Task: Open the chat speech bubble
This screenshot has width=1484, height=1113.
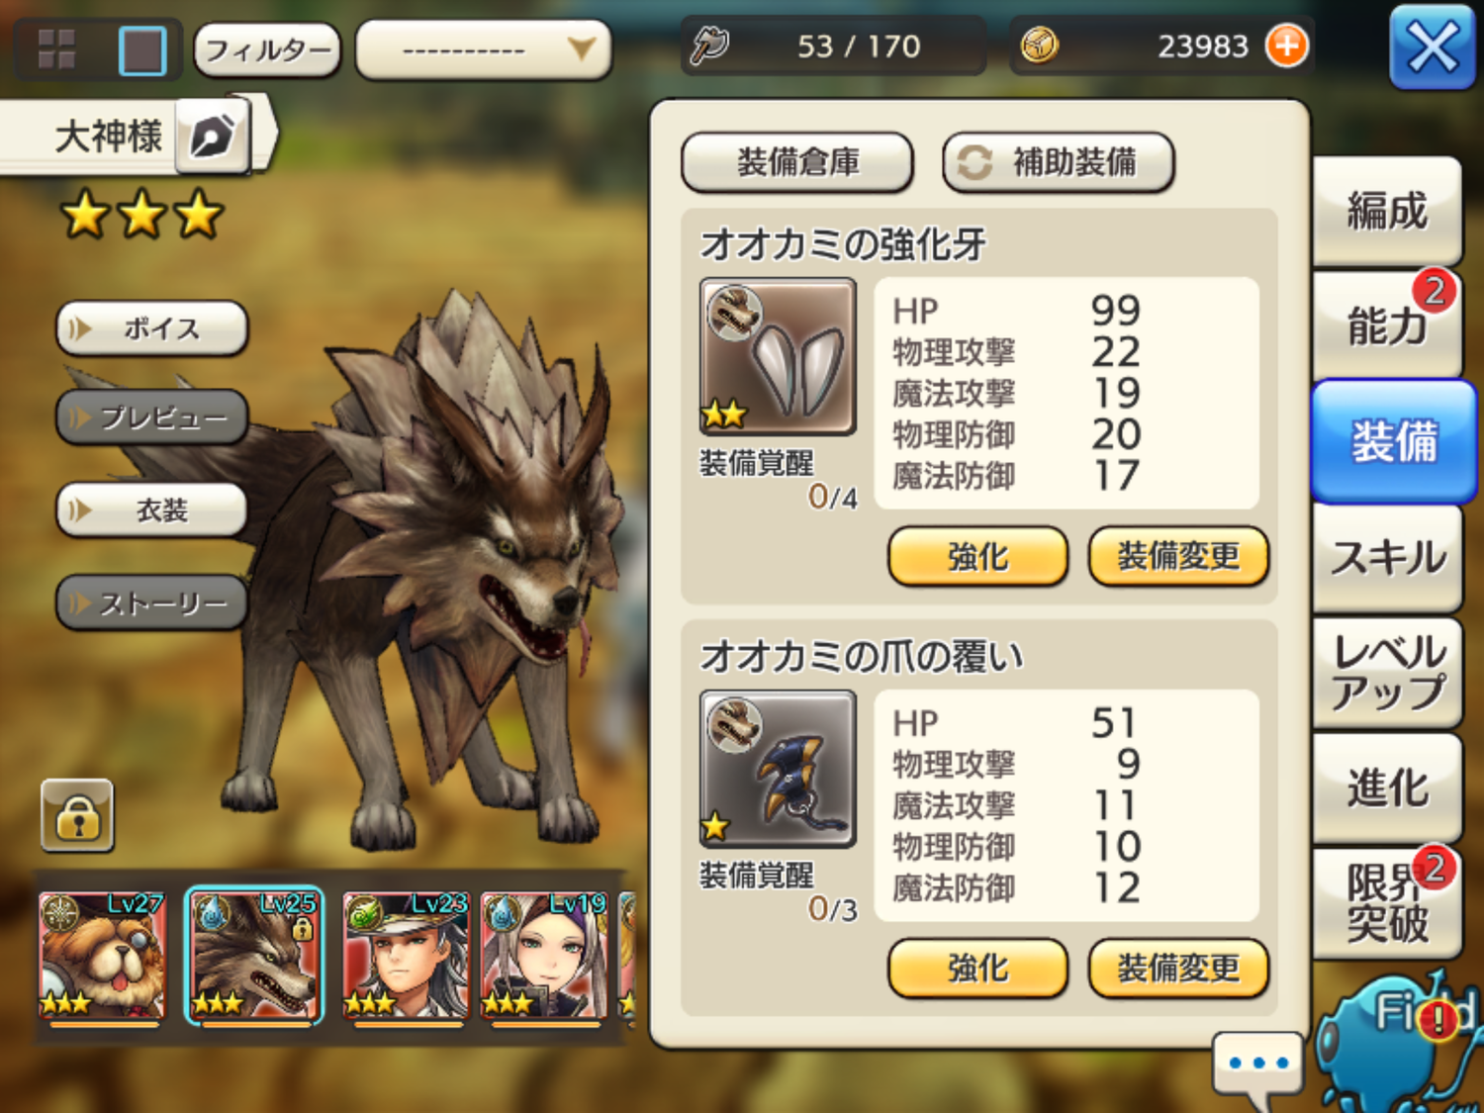Action: (x=1257, y=1067)
